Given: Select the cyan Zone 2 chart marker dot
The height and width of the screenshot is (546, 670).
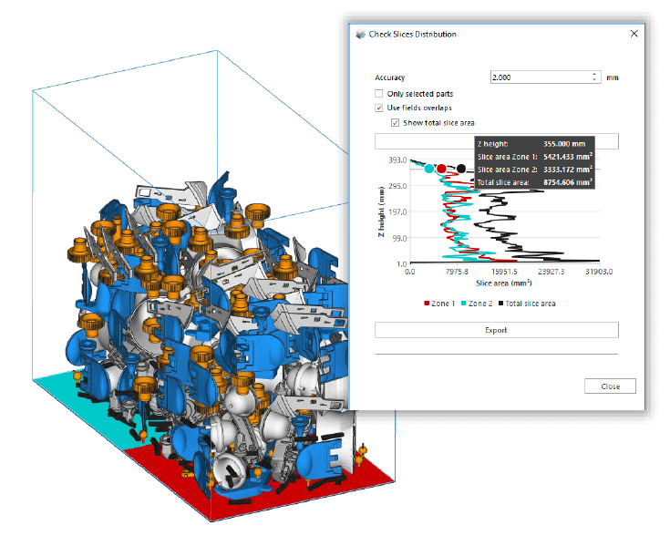Looking at the screenshot, I should click(x=428, y=168).
